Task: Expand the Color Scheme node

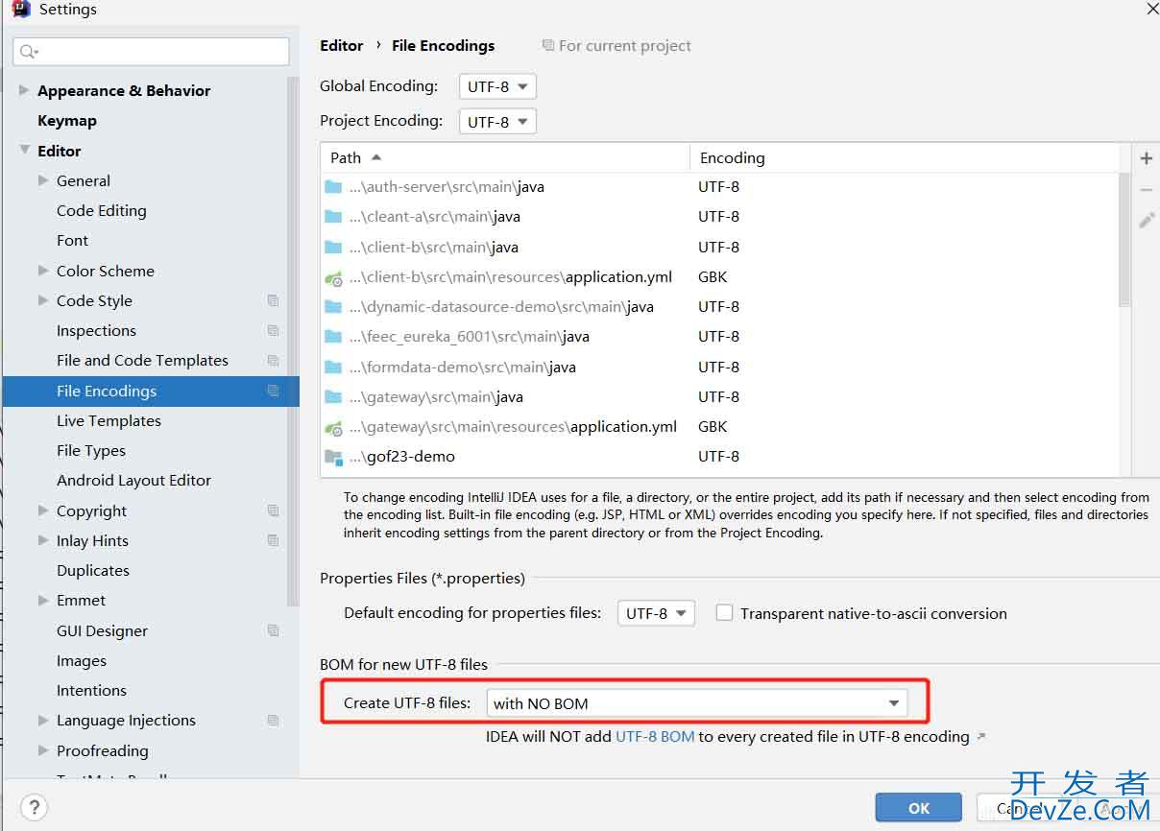Action: coord(43,271)
